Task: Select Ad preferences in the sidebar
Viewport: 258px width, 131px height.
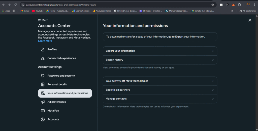Action: 65,102
